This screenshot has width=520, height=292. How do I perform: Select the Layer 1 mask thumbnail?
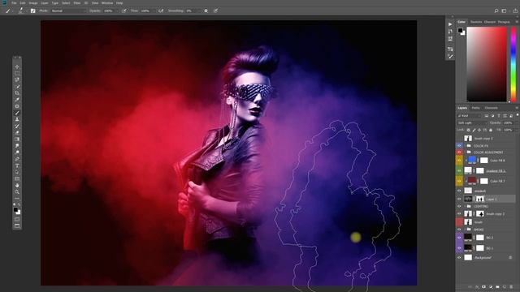(480, 199)
